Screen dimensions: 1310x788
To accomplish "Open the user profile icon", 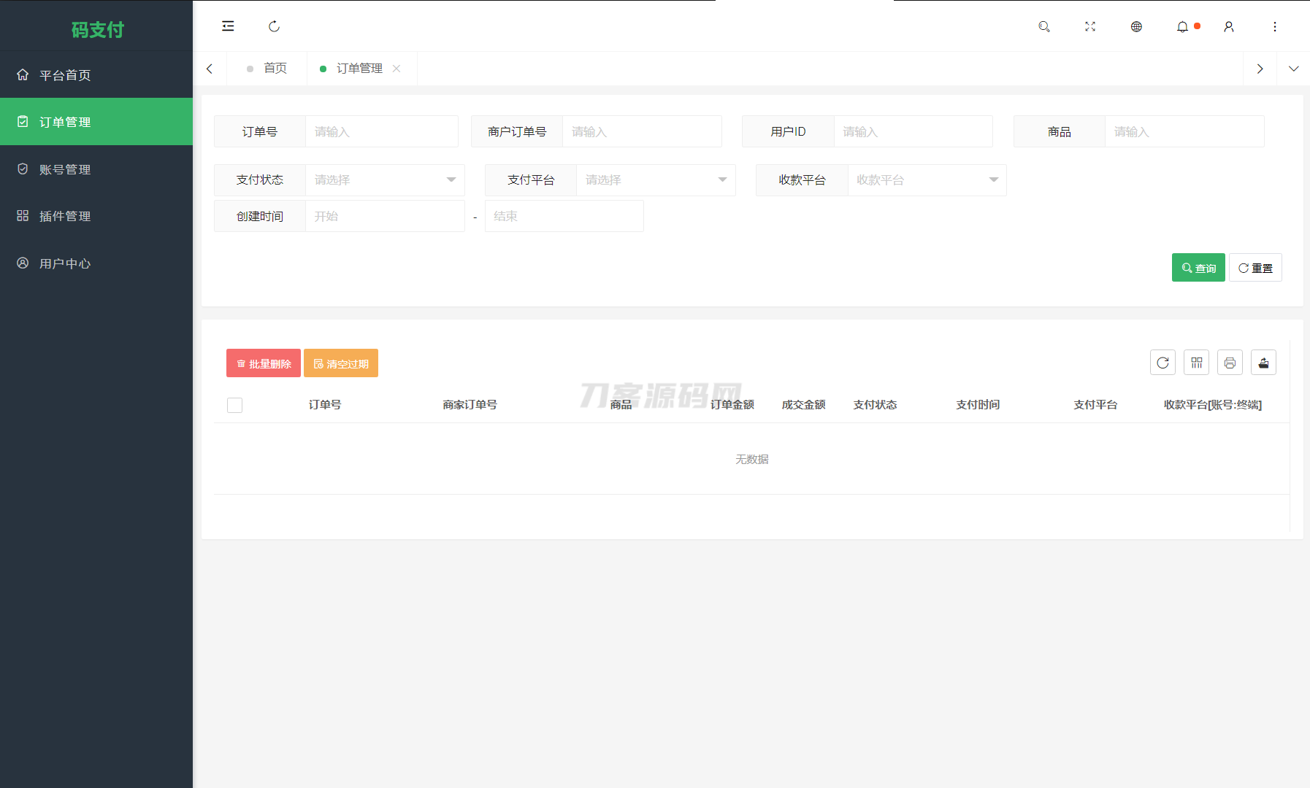I will coord(1229,26).
